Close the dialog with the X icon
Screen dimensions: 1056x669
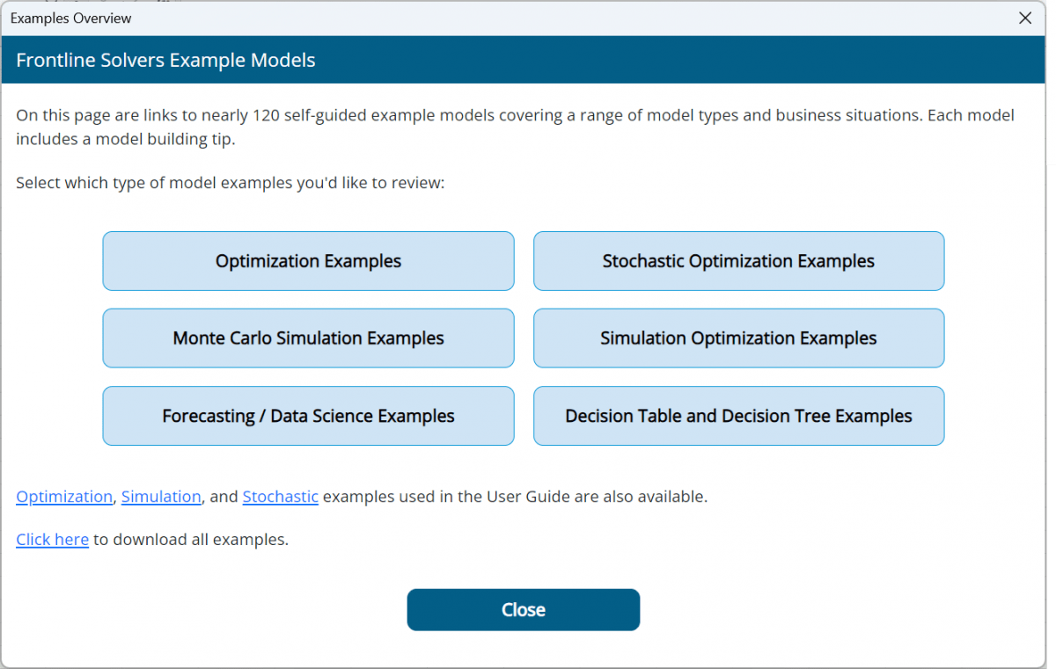point(1025,18)
